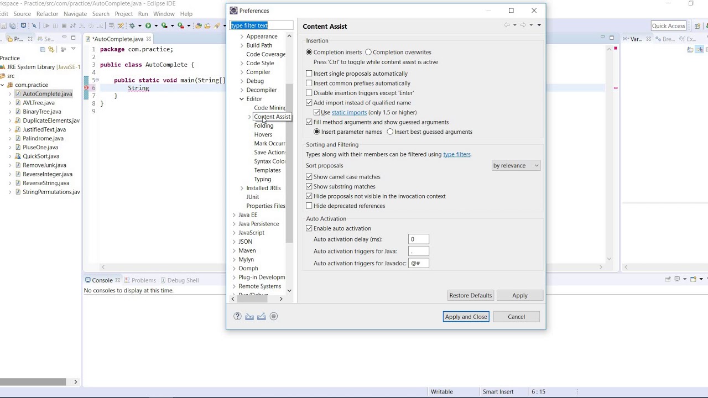The width and height of the screenshot is (708, 398).
Task: Toggle Show substring matches checkbox
Action: pyautogui.click(x=309, y=186)
